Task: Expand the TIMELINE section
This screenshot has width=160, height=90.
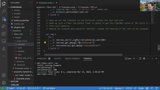Action: coord(21,85)
